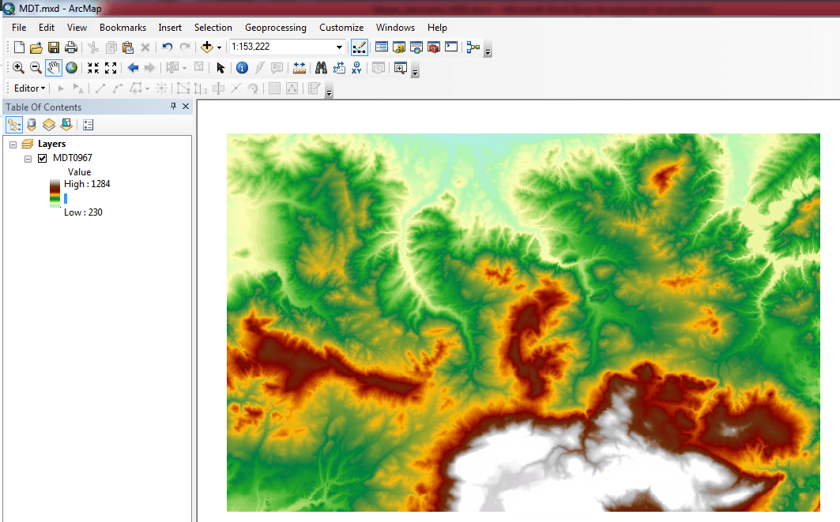Viewport: 840px width, 522px height.
Task: Uncheck the MDT0967 layer visibility checkbox
Action: tap(43, 158)
